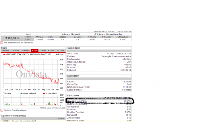Click the Kennzahlen section header
The width and height of the screenshot is (221, 138).
73,96
